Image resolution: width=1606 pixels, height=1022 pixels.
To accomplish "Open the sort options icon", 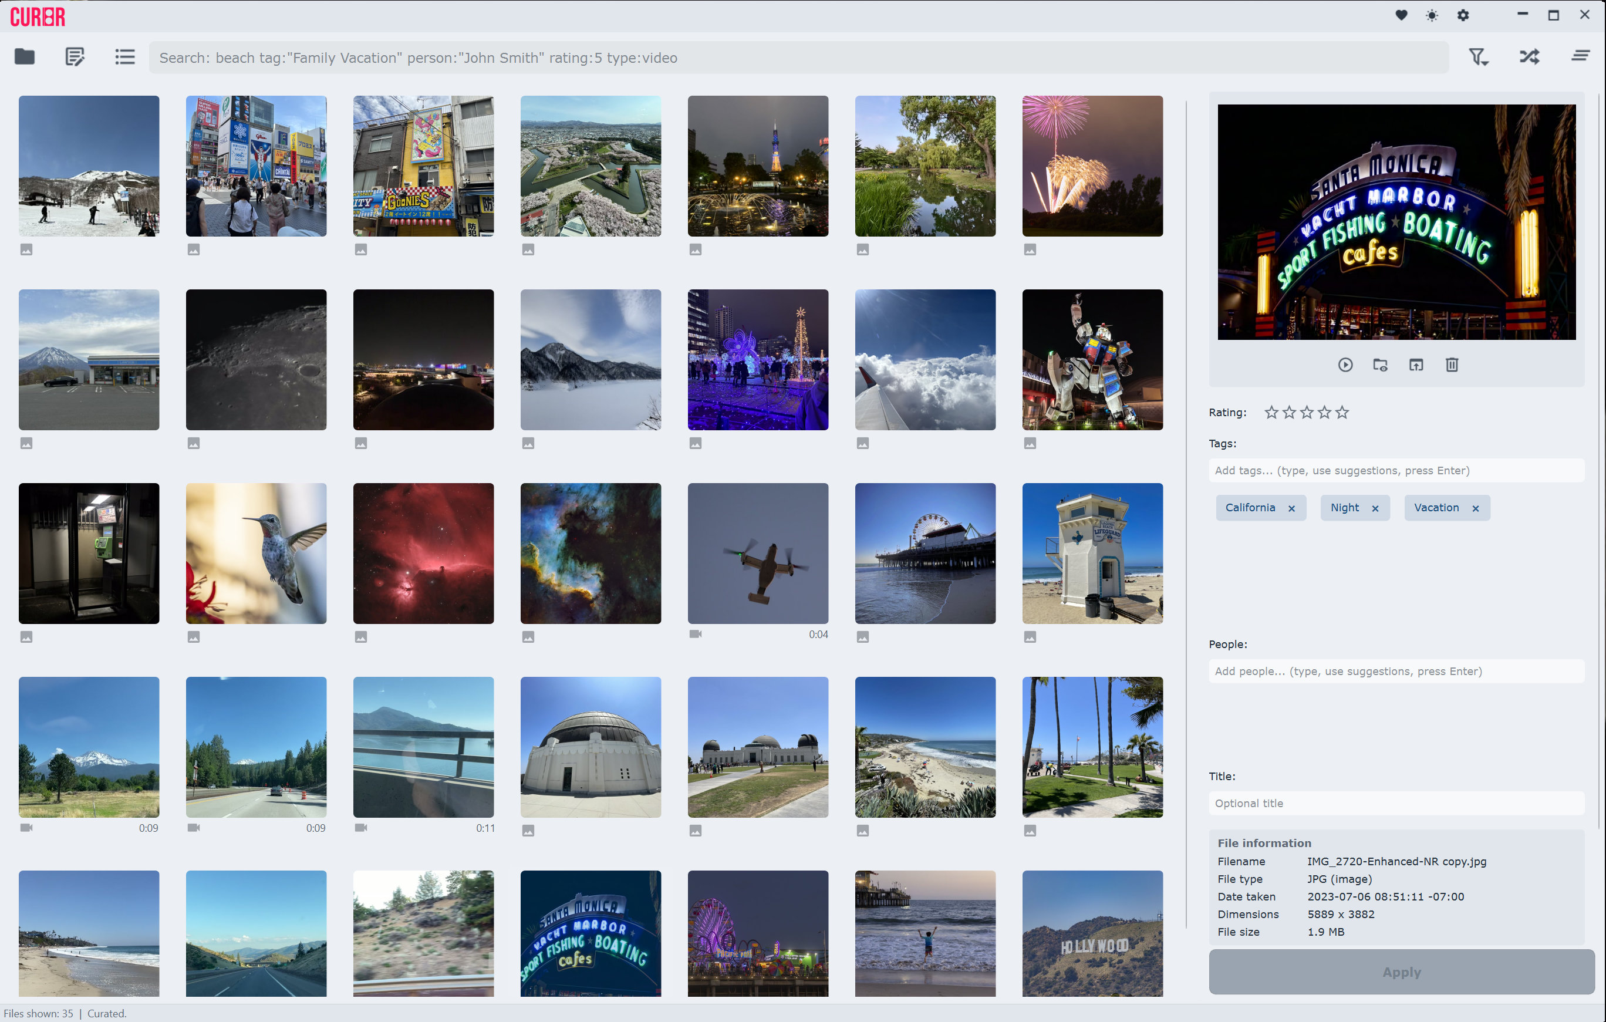I will [1580, 56].
